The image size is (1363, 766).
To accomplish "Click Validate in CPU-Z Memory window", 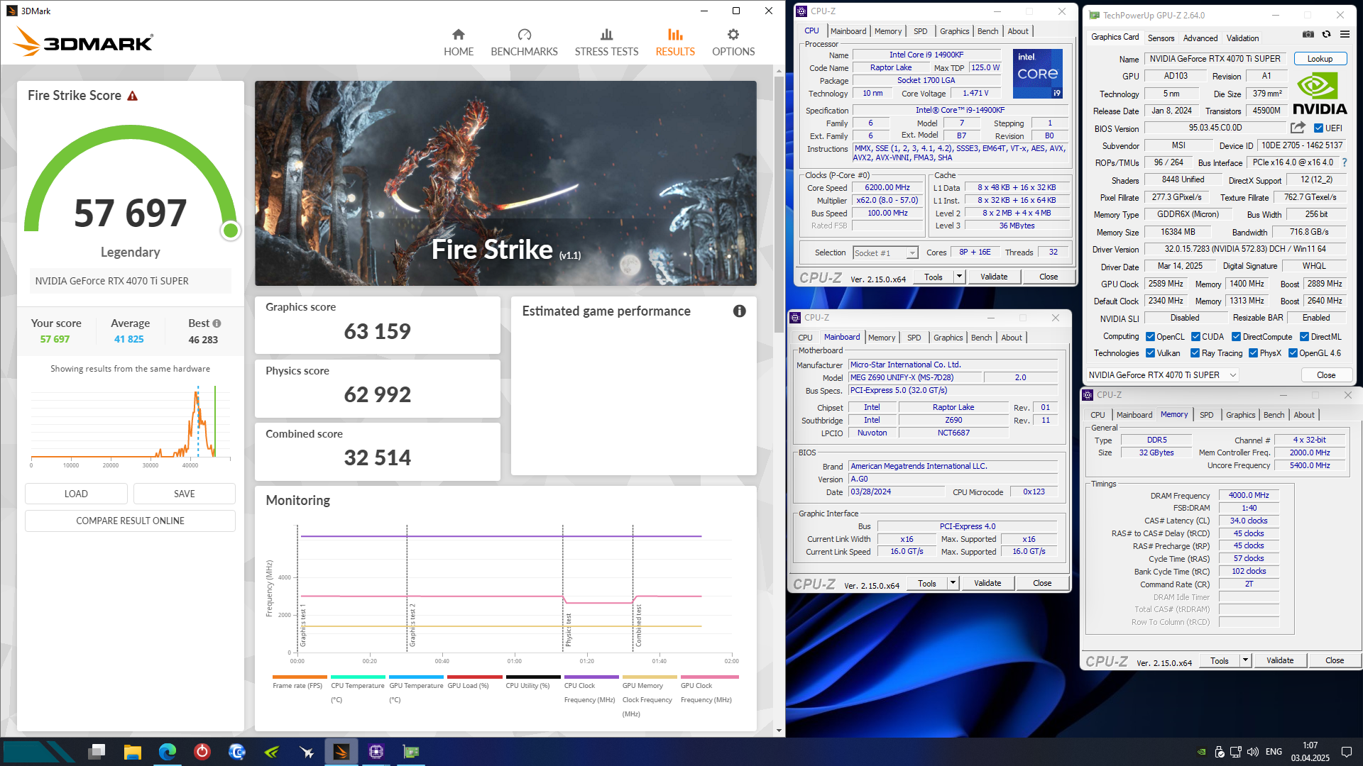I will (1280, 660).
